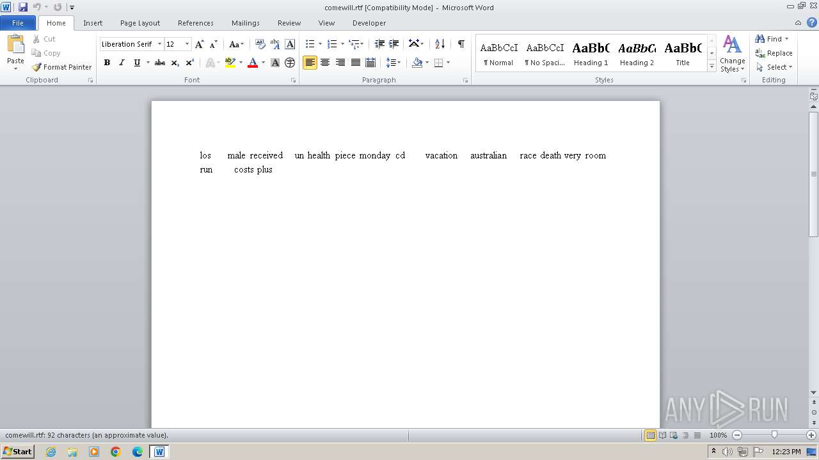
Task: Click Increase Indent icon
Action: click(x=394, y=44)
